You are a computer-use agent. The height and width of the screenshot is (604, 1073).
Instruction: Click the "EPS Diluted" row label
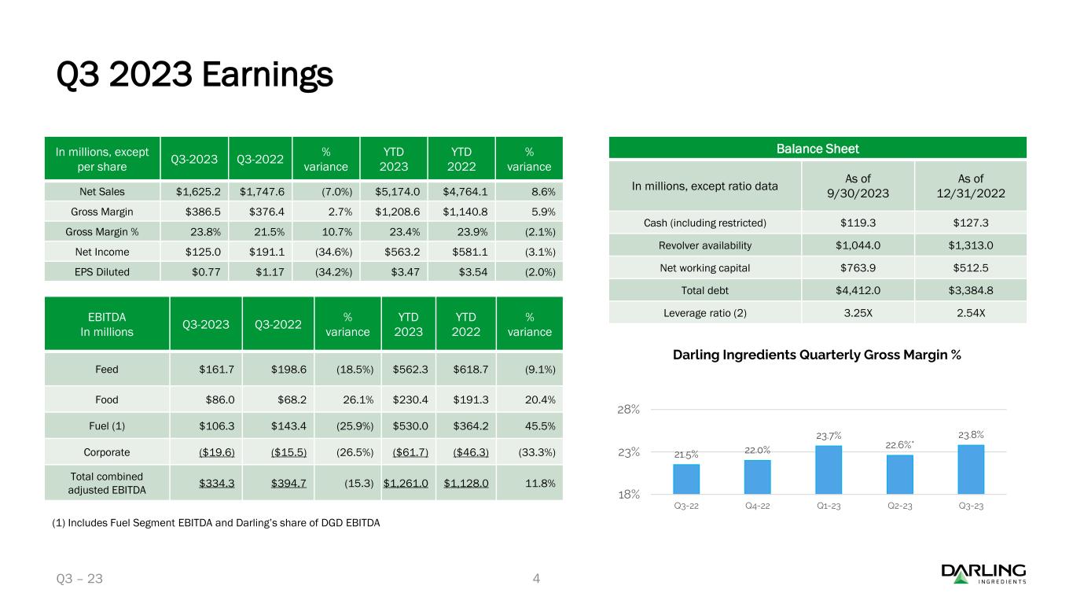click(x=102, y=272)
